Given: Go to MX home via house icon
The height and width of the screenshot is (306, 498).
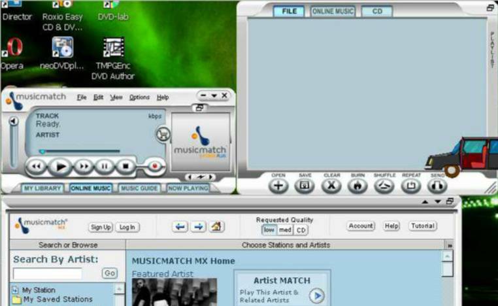Looking at the screenshot, I should click(216, 227).
